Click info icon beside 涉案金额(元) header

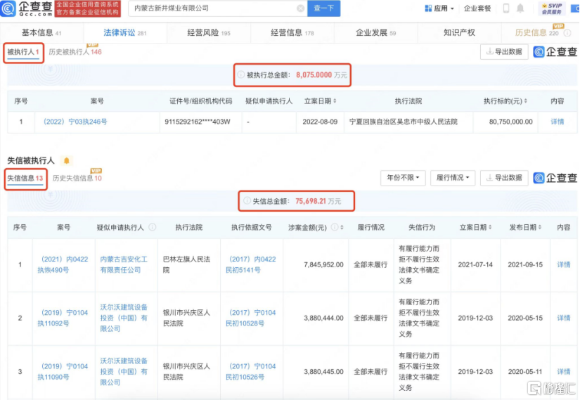click(x=335, y=227)
